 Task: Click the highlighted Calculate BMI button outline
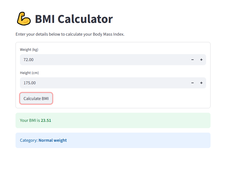pyautogui.click(x=36, y=98)
